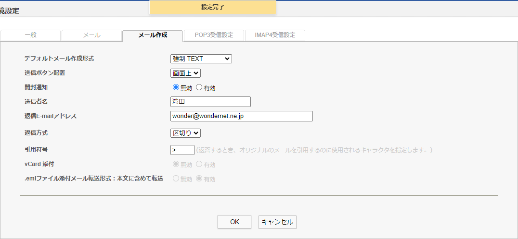
Task: Focus the 返信E-mailアドレス field
Action: pos(242,116)
